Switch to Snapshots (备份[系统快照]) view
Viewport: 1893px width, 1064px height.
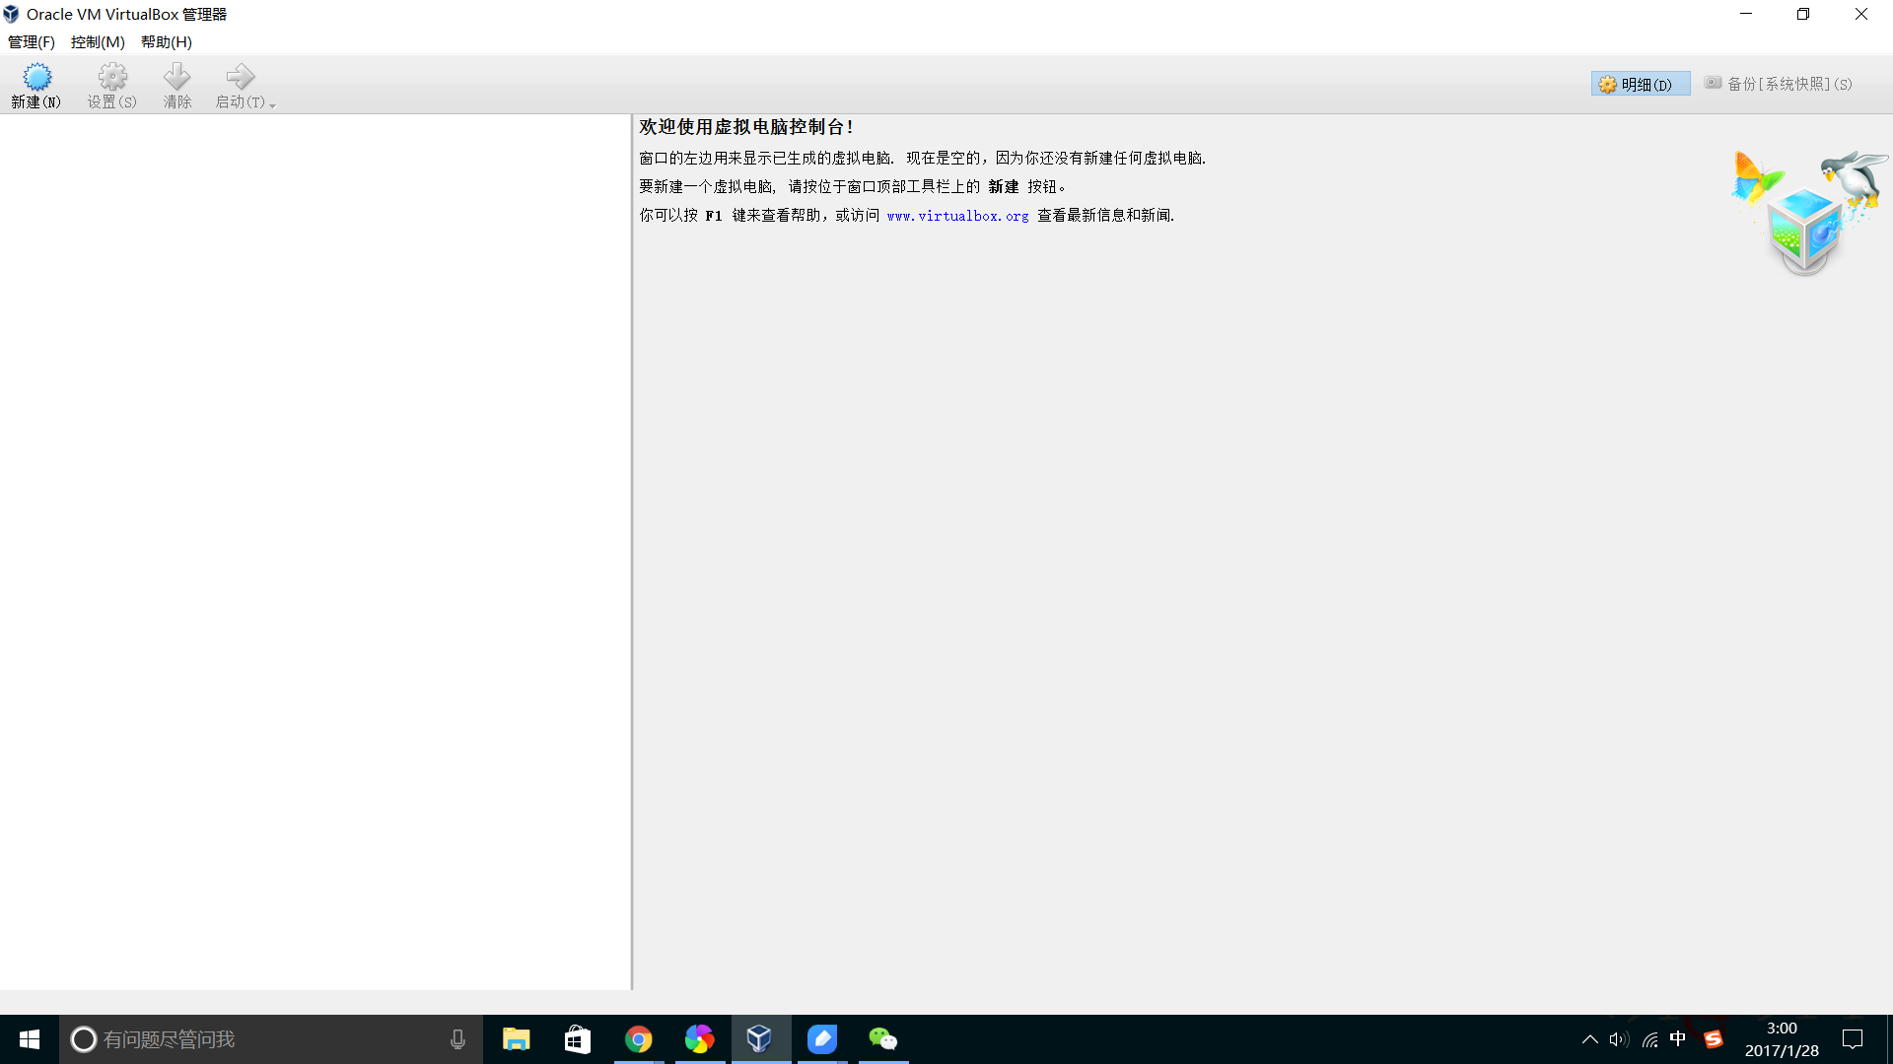pyautogui.click(x=1779, y=84)
